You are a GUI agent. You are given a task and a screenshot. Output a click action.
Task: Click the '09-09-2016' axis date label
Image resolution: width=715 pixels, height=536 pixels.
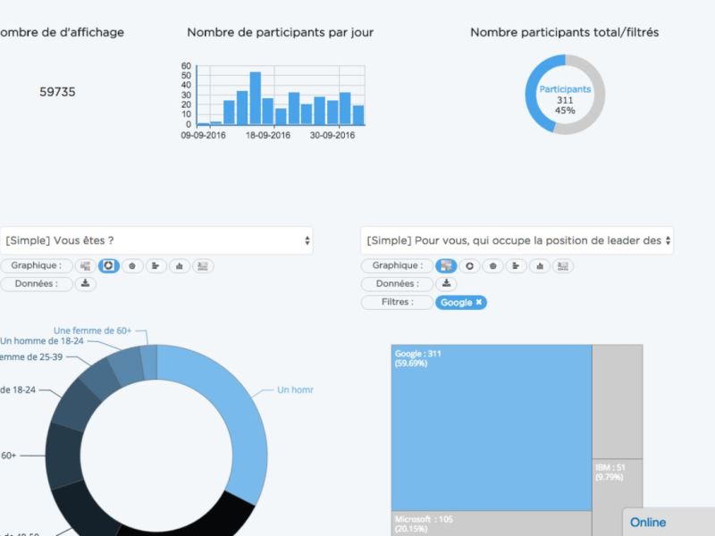(x=204, y=136)
